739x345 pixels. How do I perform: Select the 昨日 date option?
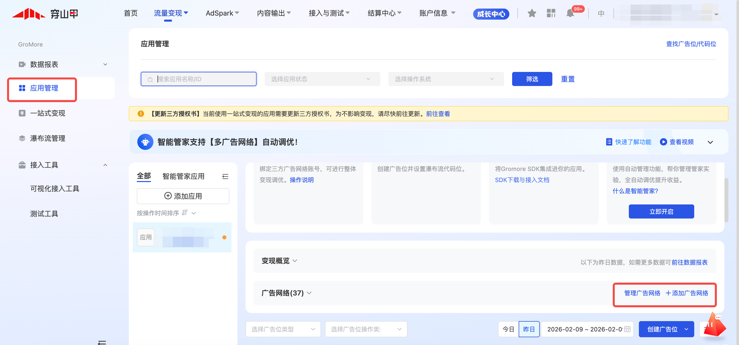pos(529,329)
